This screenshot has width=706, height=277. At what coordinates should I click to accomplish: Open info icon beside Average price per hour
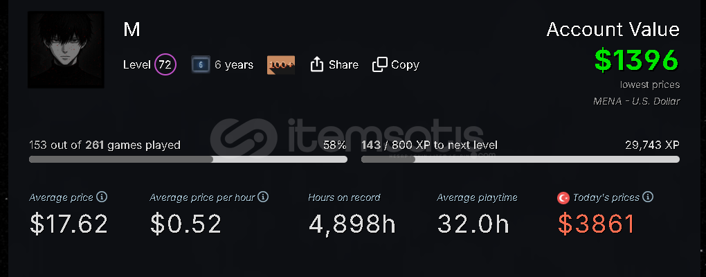coord(264,197)
